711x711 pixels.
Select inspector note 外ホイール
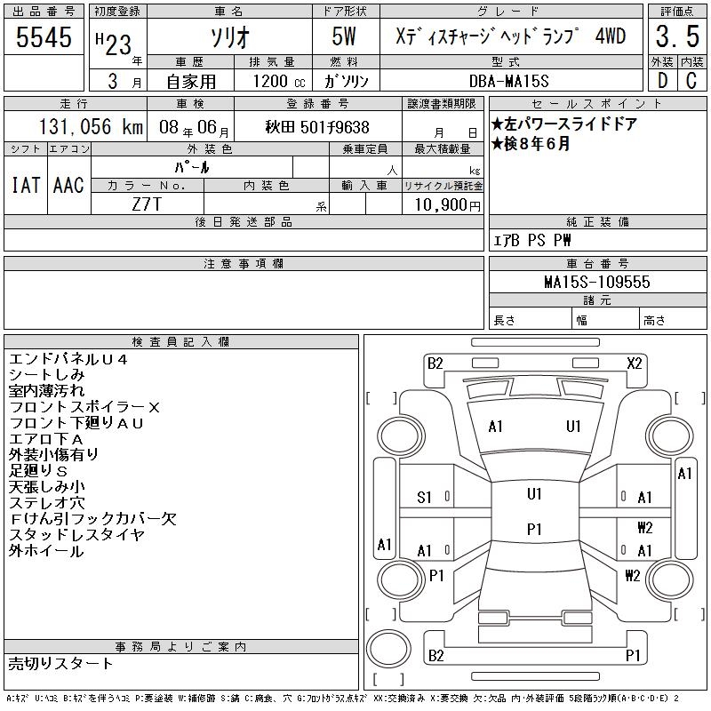tap(46, 551)
